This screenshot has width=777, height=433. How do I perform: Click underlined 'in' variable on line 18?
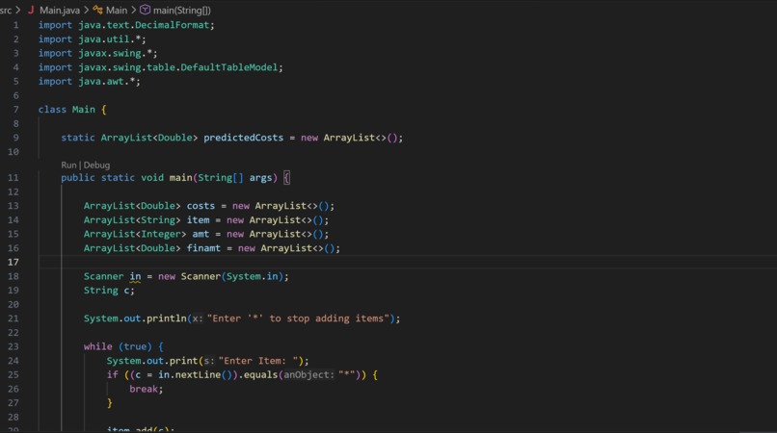(x=135, y=276)
